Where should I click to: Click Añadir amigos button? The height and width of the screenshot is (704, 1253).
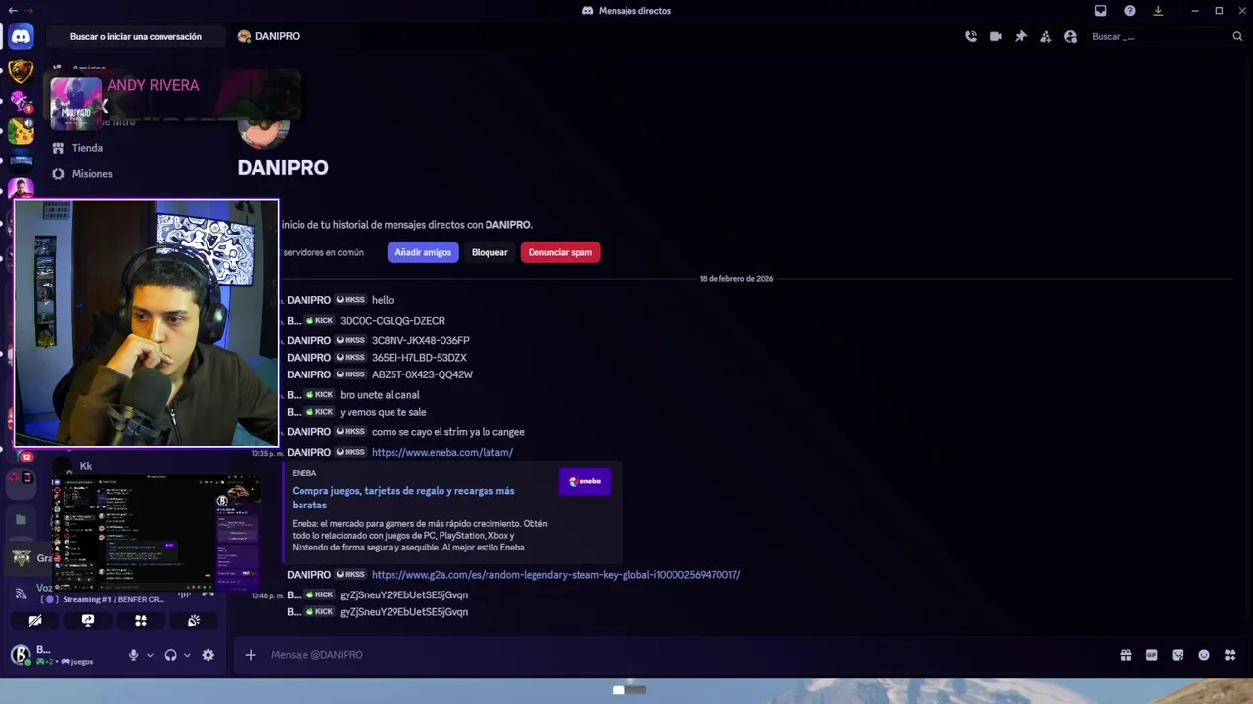pos(423,252)
